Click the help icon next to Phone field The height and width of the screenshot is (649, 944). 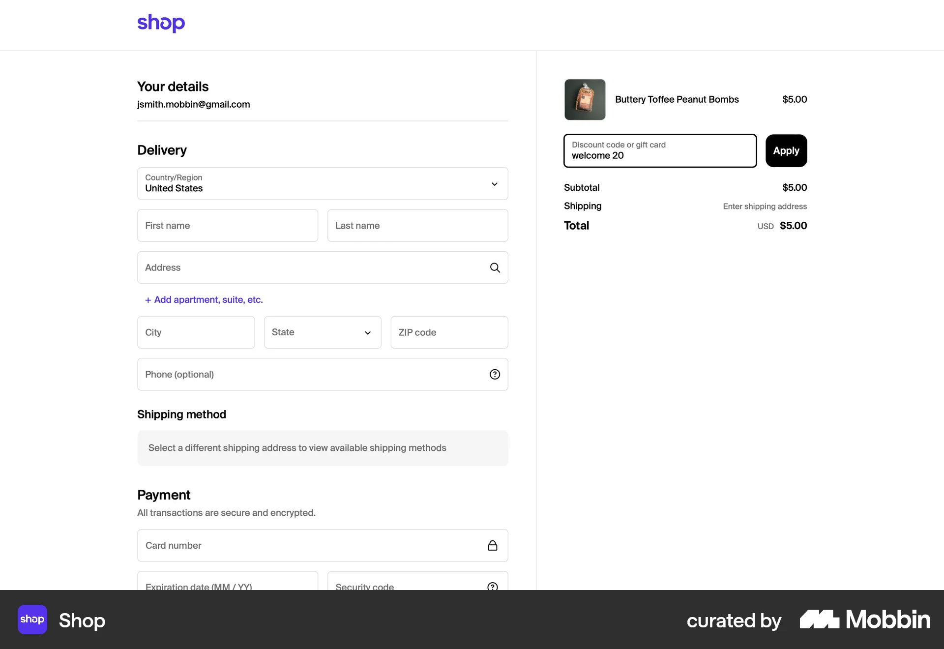tap(495, 374)
